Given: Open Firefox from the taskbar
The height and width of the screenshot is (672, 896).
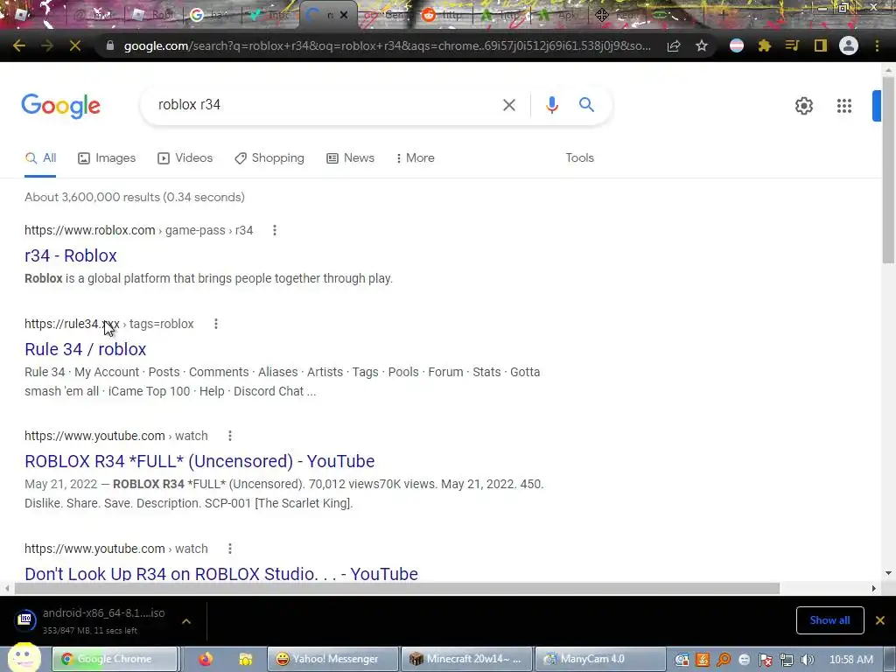Looking at the screenshot, I should pyautogui.click(x=206, y=659).
